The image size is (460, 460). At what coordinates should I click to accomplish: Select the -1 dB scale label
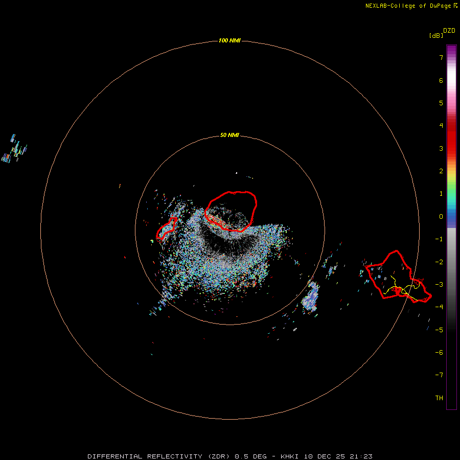pos(439,239)
